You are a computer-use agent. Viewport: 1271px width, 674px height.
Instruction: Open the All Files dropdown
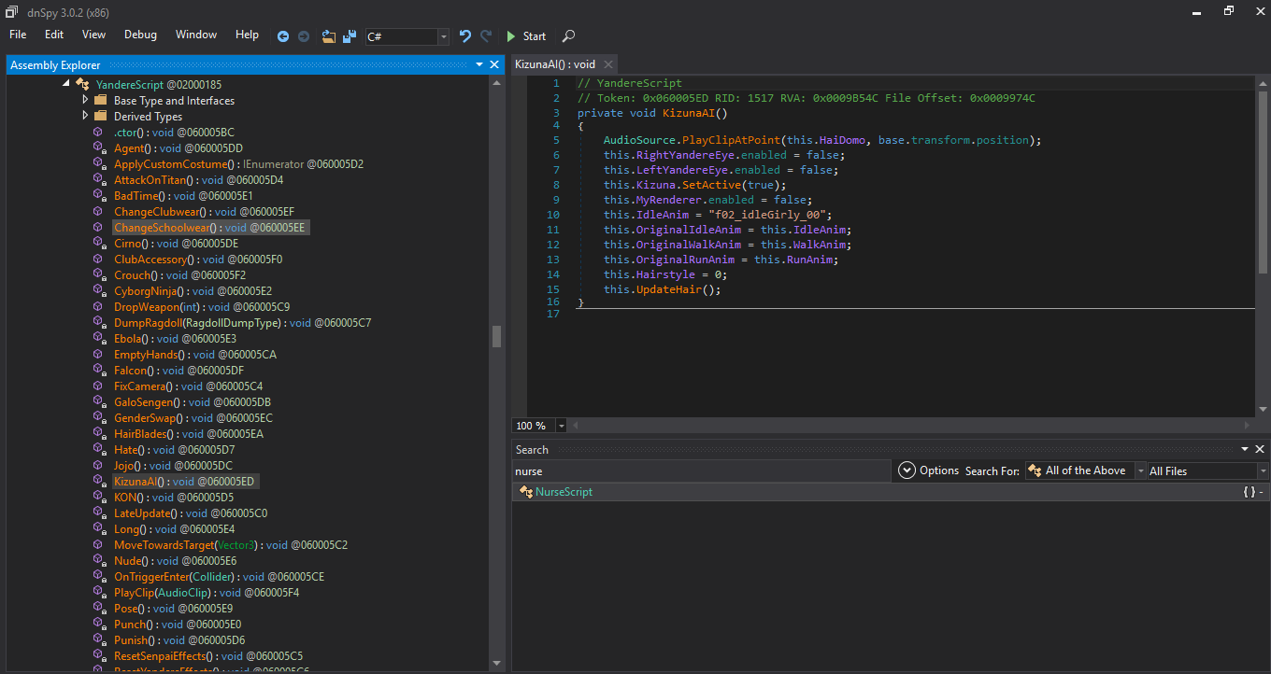tap(1263, 471)
